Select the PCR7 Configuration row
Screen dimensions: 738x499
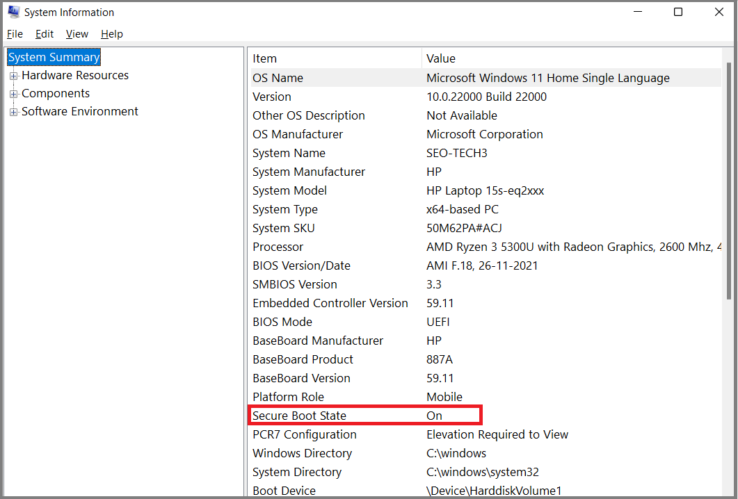tap(485, 434)
